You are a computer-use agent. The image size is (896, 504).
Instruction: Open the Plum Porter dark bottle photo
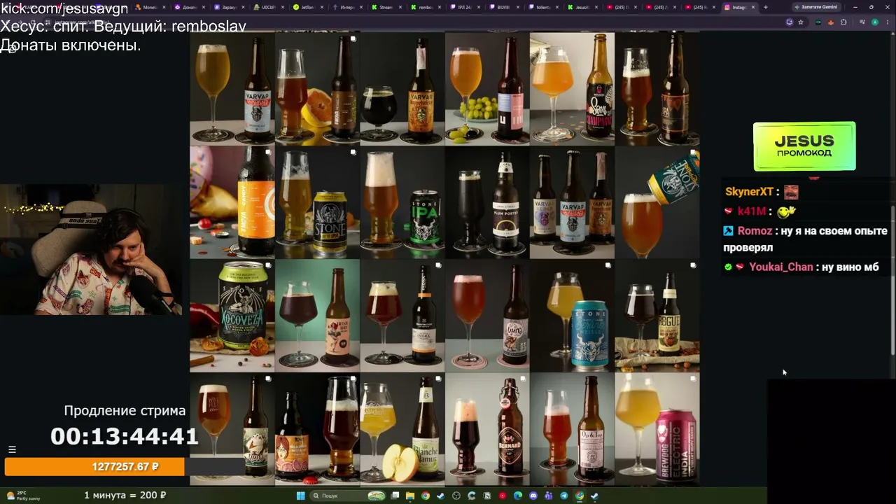(487, 203)
